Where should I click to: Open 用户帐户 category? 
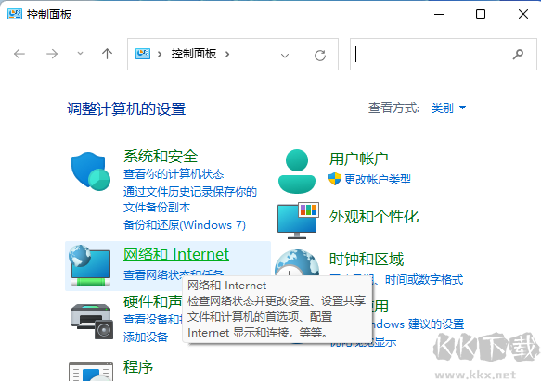tap(359, 159)
